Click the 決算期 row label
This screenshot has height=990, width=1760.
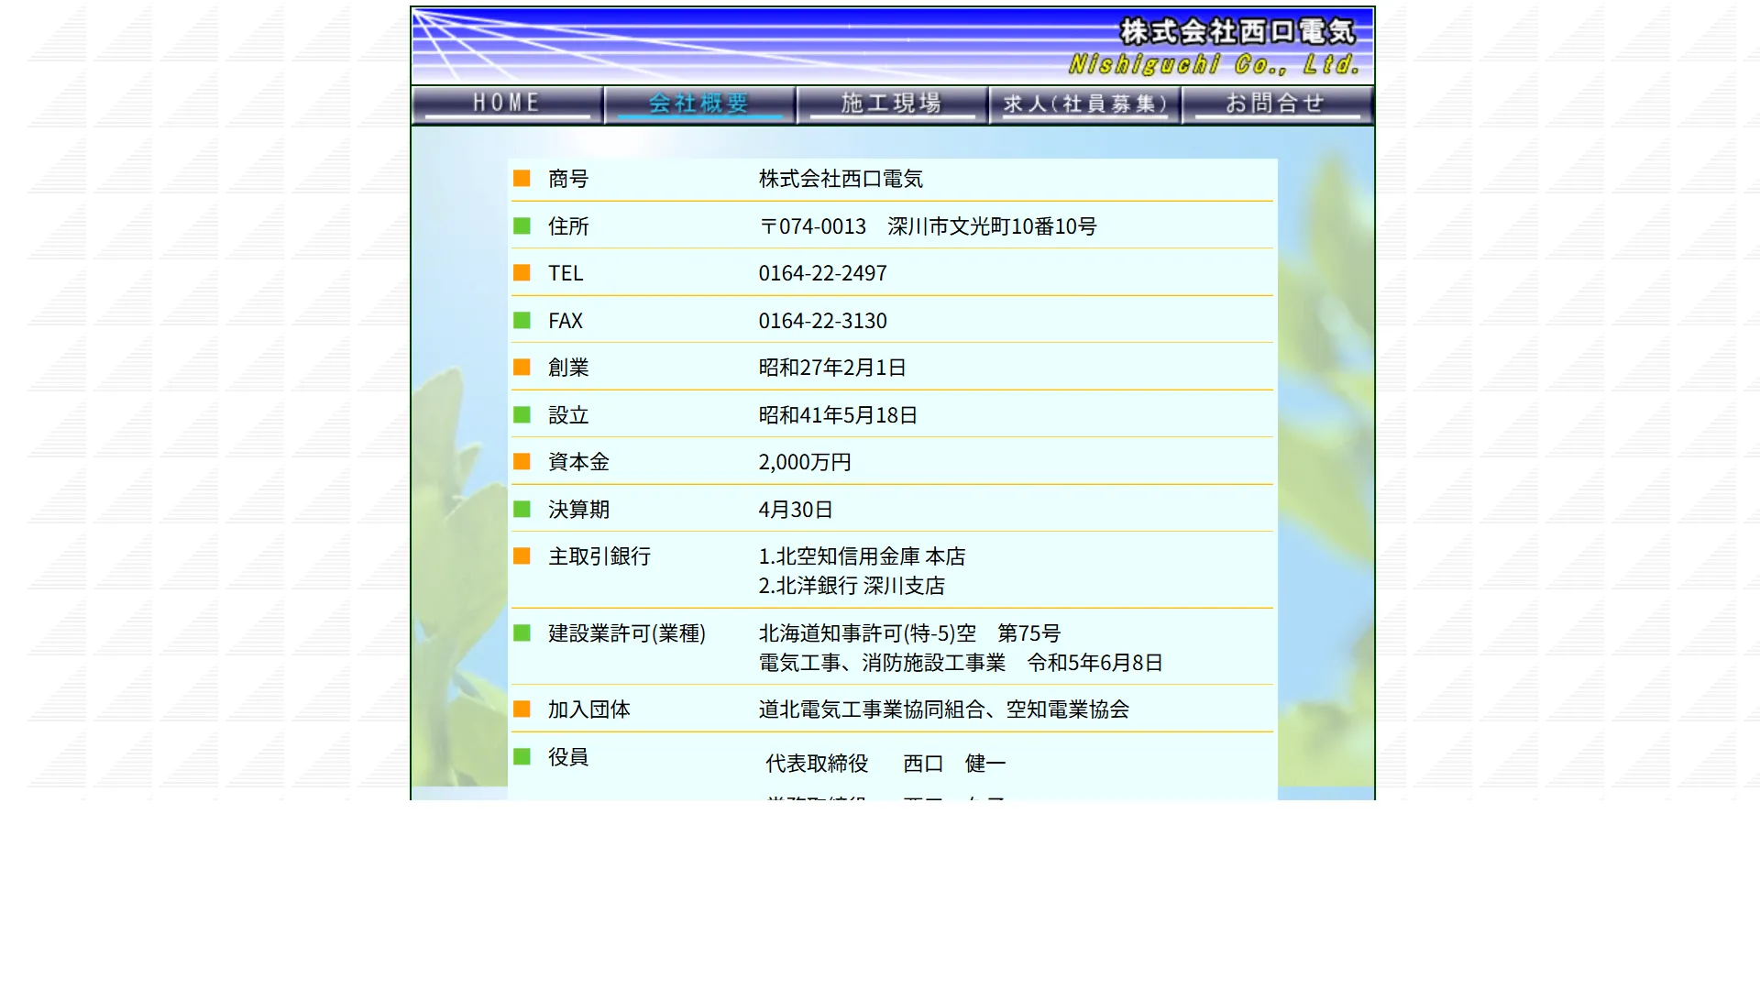click(x=578, y=510)
